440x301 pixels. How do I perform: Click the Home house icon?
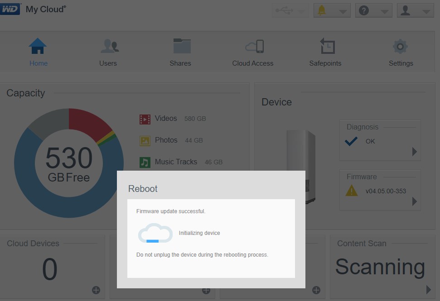point(38,46)
